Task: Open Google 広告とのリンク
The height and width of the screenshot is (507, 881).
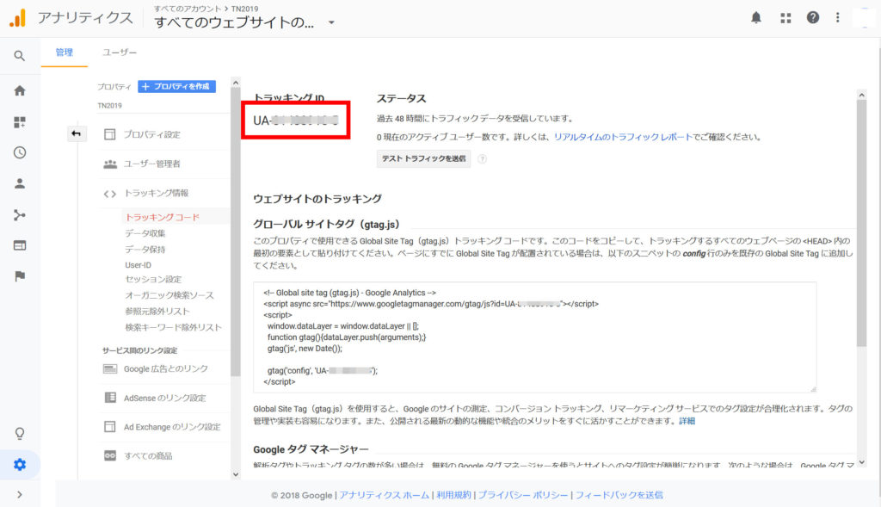Action: pyautogui.click(x=166, y=368)
